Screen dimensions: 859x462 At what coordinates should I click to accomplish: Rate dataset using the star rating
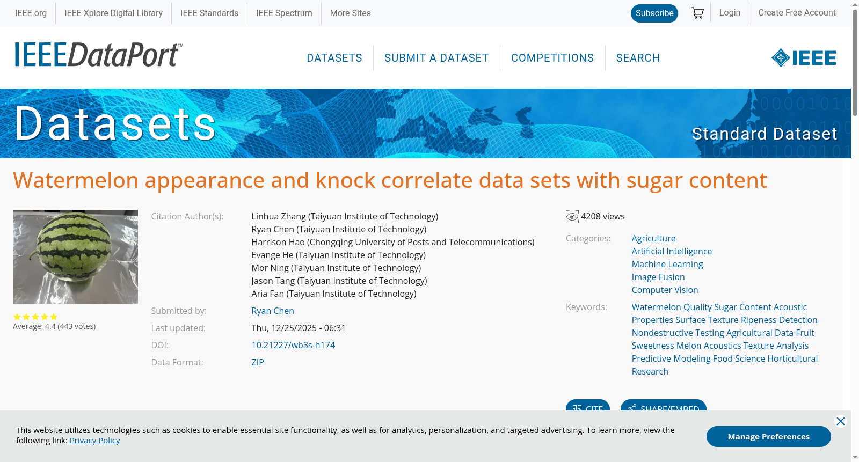[x=35, y=317]
